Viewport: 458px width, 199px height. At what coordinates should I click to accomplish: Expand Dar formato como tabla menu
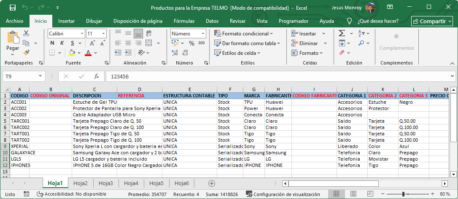point(278,43)
